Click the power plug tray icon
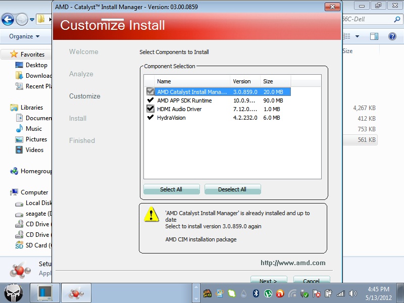This screenshot has height=303, width=404. tap(329, 293)
